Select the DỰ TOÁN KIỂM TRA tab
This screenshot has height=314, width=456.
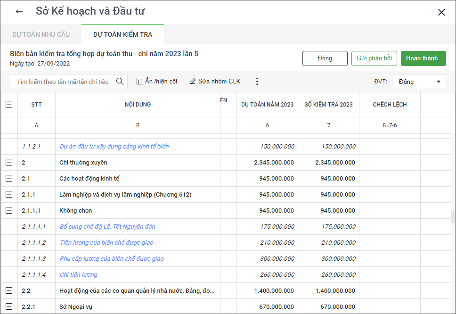122,34
